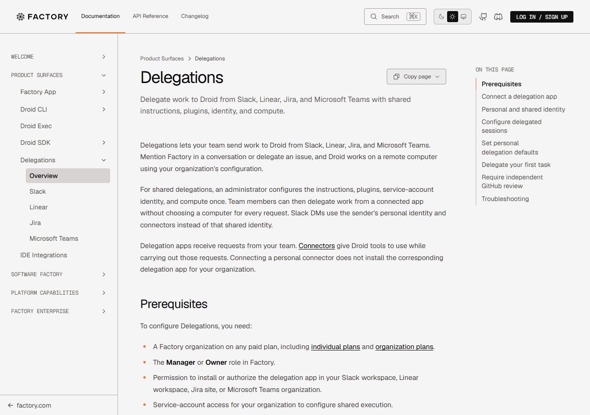This screenshot has width=590, height=415.
Task: Expand the Software Factory section
Action: [x=59, y=274]
